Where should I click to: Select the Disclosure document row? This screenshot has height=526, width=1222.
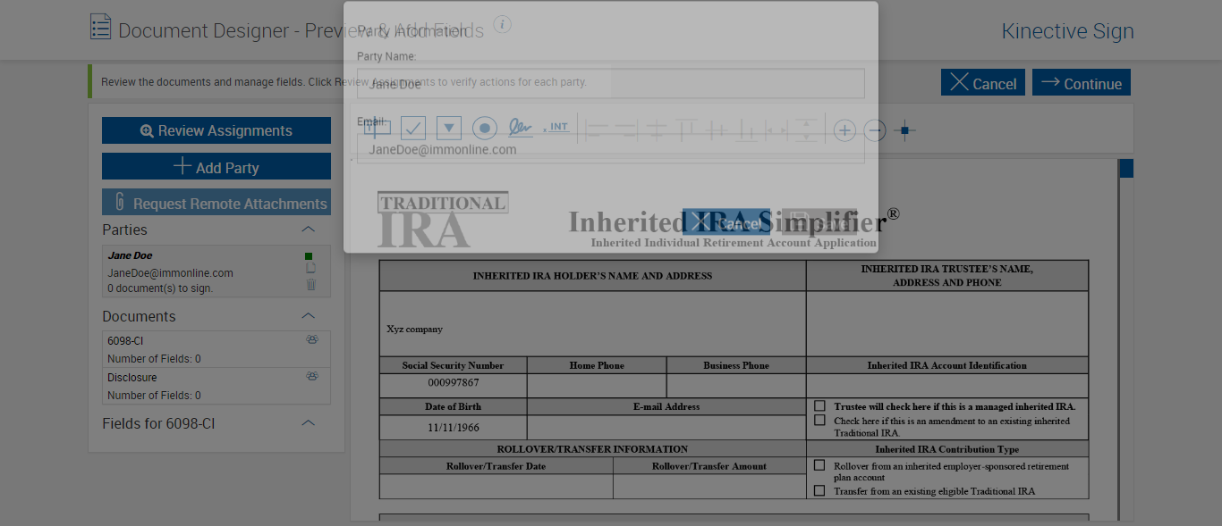216,386
